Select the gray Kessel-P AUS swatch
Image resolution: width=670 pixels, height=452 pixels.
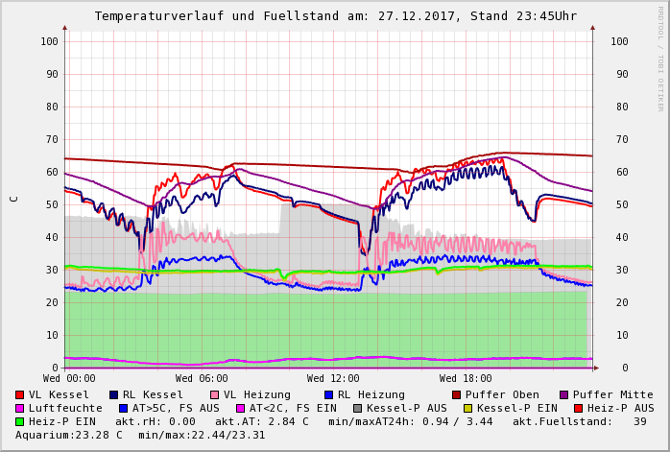(358, 408)
